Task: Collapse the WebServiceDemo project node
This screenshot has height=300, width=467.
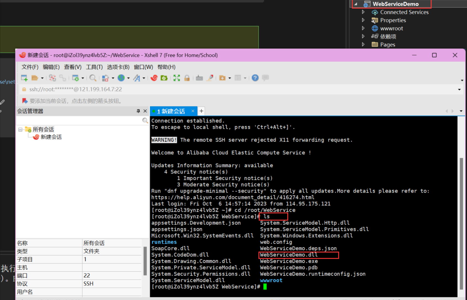Action: [356, 4]
